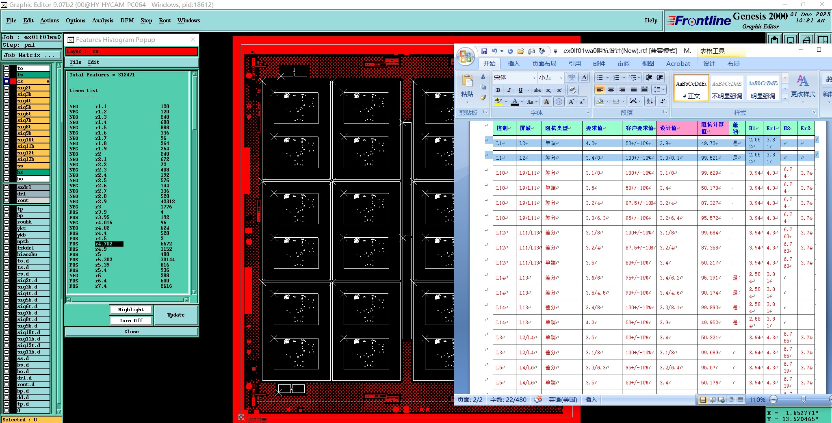This screenshot has height=423, width=832.
Task: Click the proofing errors icon in Word status bar
Action: (x=538, y=400)
